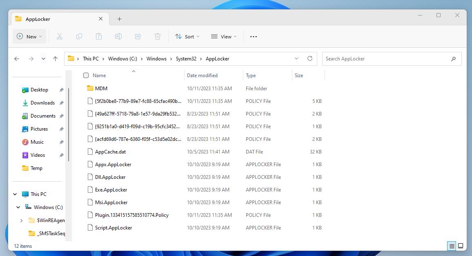Screen dimensions: 472x256
Task: Click the New button
Action: [x=29, y=37]
